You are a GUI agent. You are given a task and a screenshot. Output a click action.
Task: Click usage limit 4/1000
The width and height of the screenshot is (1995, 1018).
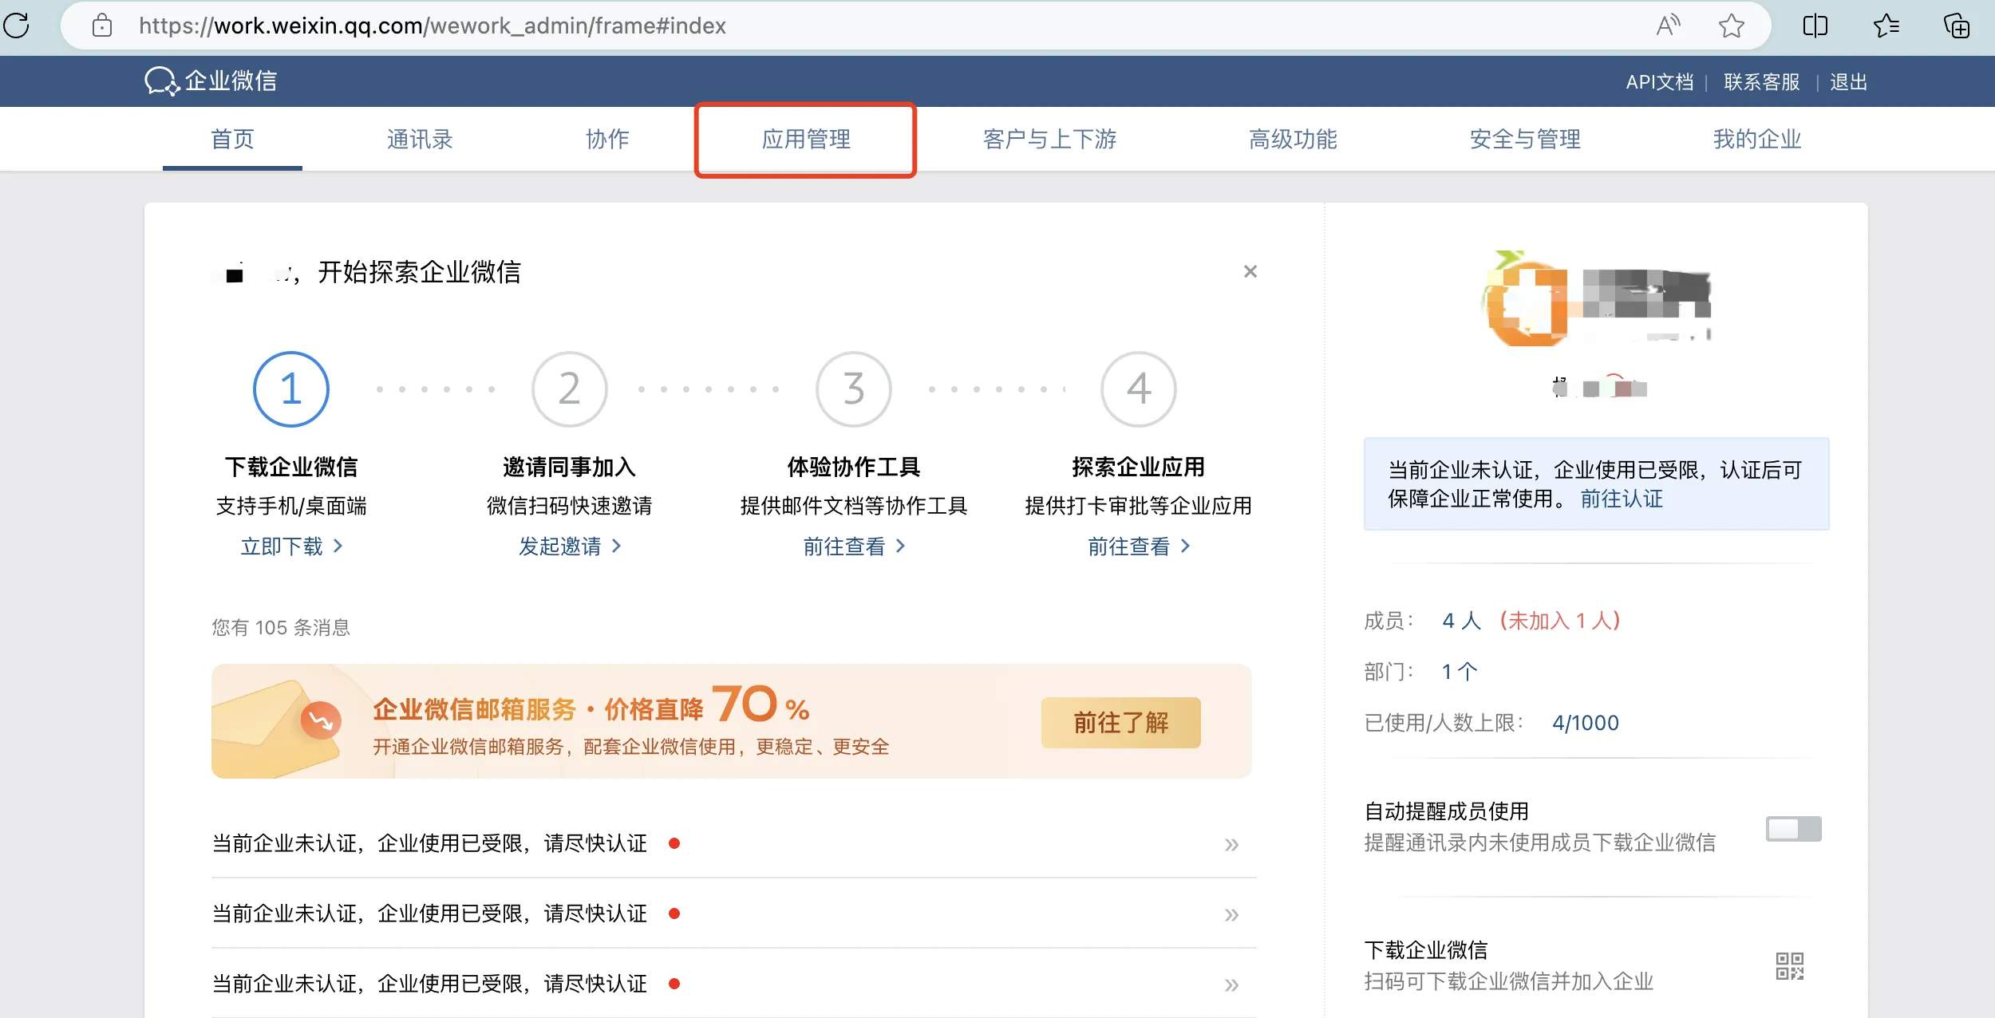tap(1585, 723)
